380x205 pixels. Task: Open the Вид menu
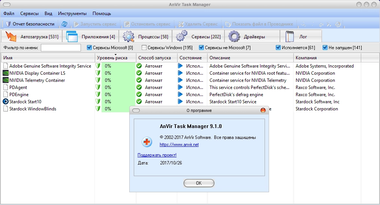pyautogui.click(x=48, y=14)
